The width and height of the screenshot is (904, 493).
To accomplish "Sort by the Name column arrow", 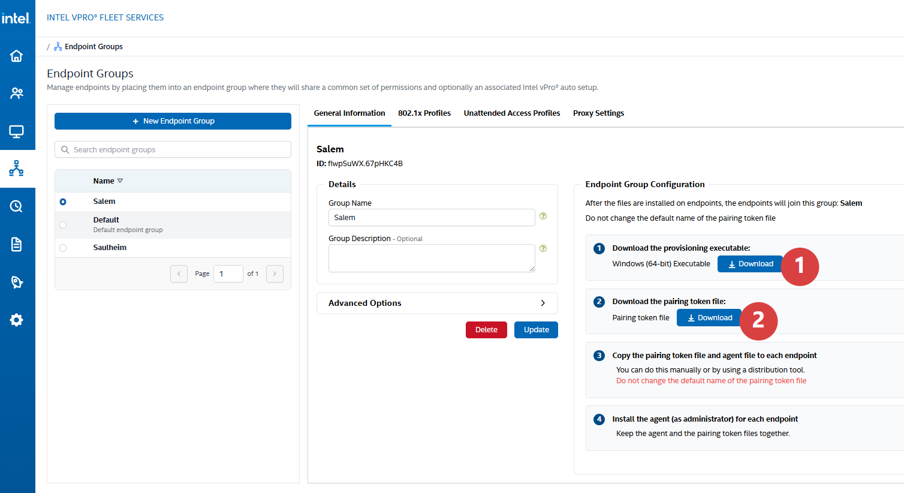I will (120, 181).
